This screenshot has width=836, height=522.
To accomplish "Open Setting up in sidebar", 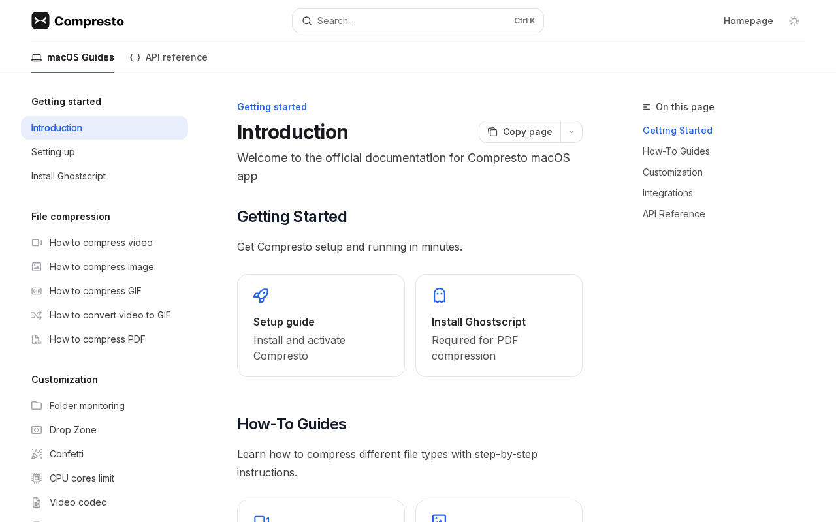I will pos(53,152).
